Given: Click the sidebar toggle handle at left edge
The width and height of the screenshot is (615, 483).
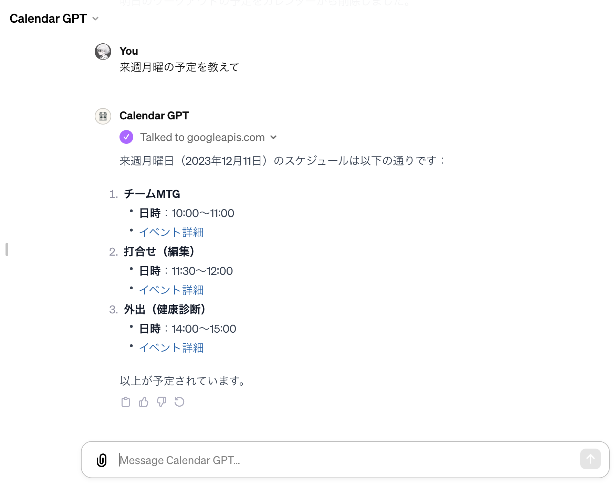Looking at the screenshot, I should coord(7,249).
